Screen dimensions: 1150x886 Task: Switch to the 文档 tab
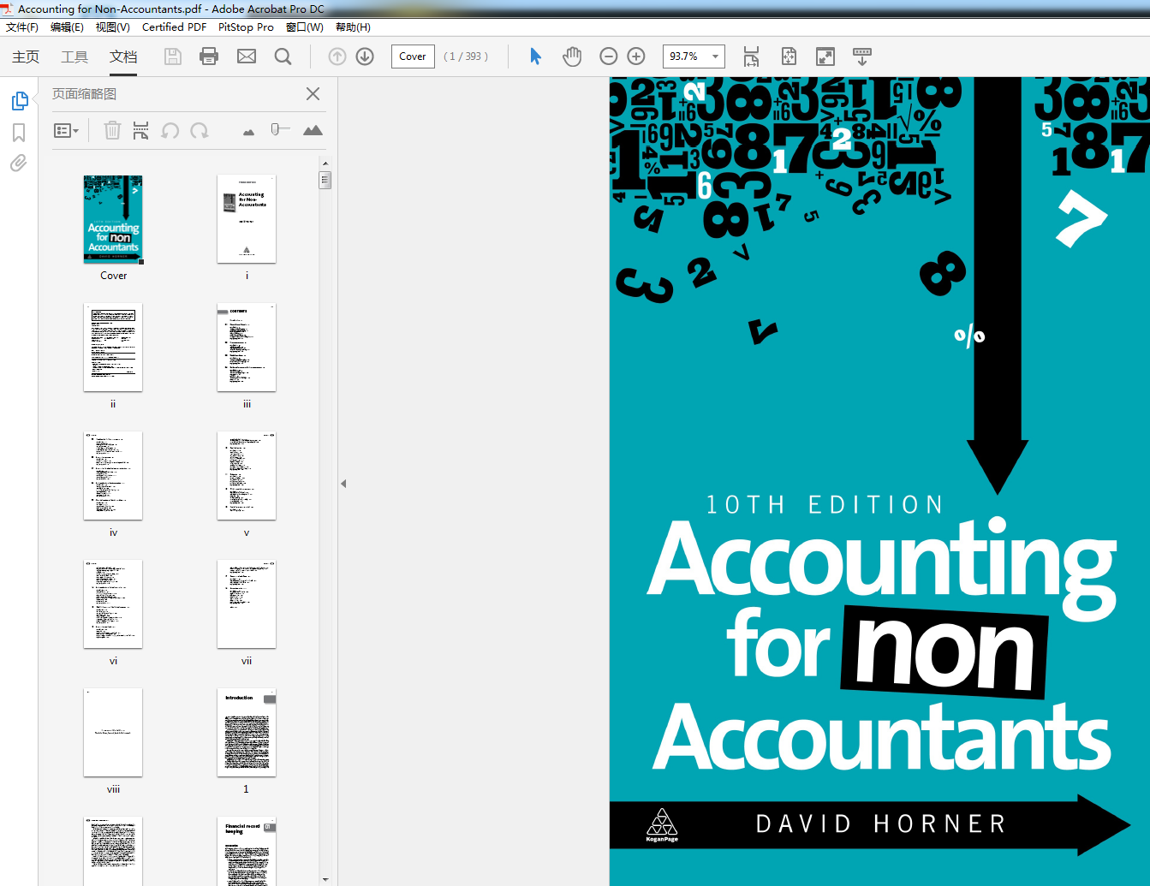(123, 56)
